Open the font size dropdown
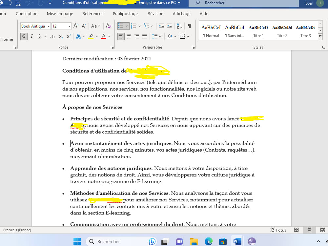Image resolution: width=328 pixels, height=246 pixels. point(69,26)
